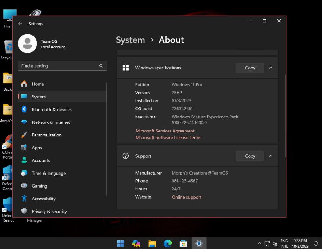Click the search magnifier icon
The height and width of the screenshot is (249, 322).
point(101,66)
